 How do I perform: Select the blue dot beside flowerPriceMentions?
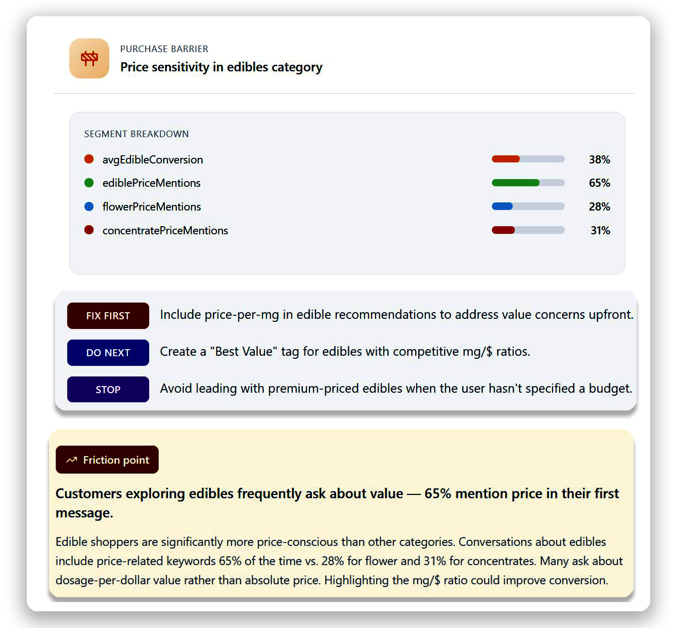89,206
